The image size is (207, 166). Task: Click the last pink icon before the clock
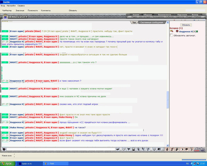point(191,149)
